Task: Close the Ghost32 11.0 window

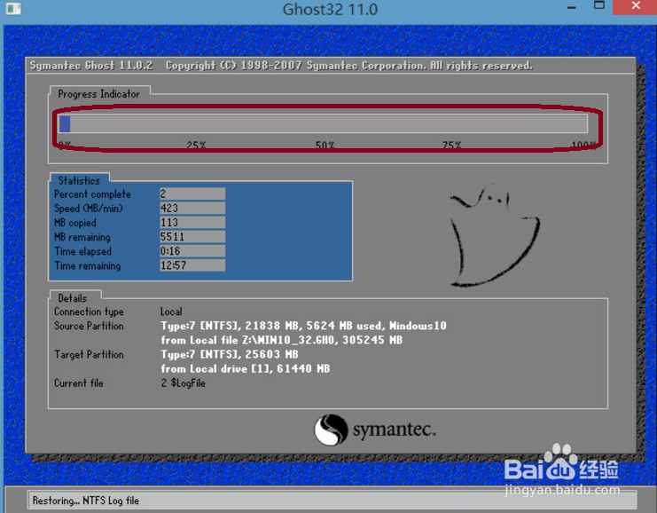Action: (x=635, y=6)
